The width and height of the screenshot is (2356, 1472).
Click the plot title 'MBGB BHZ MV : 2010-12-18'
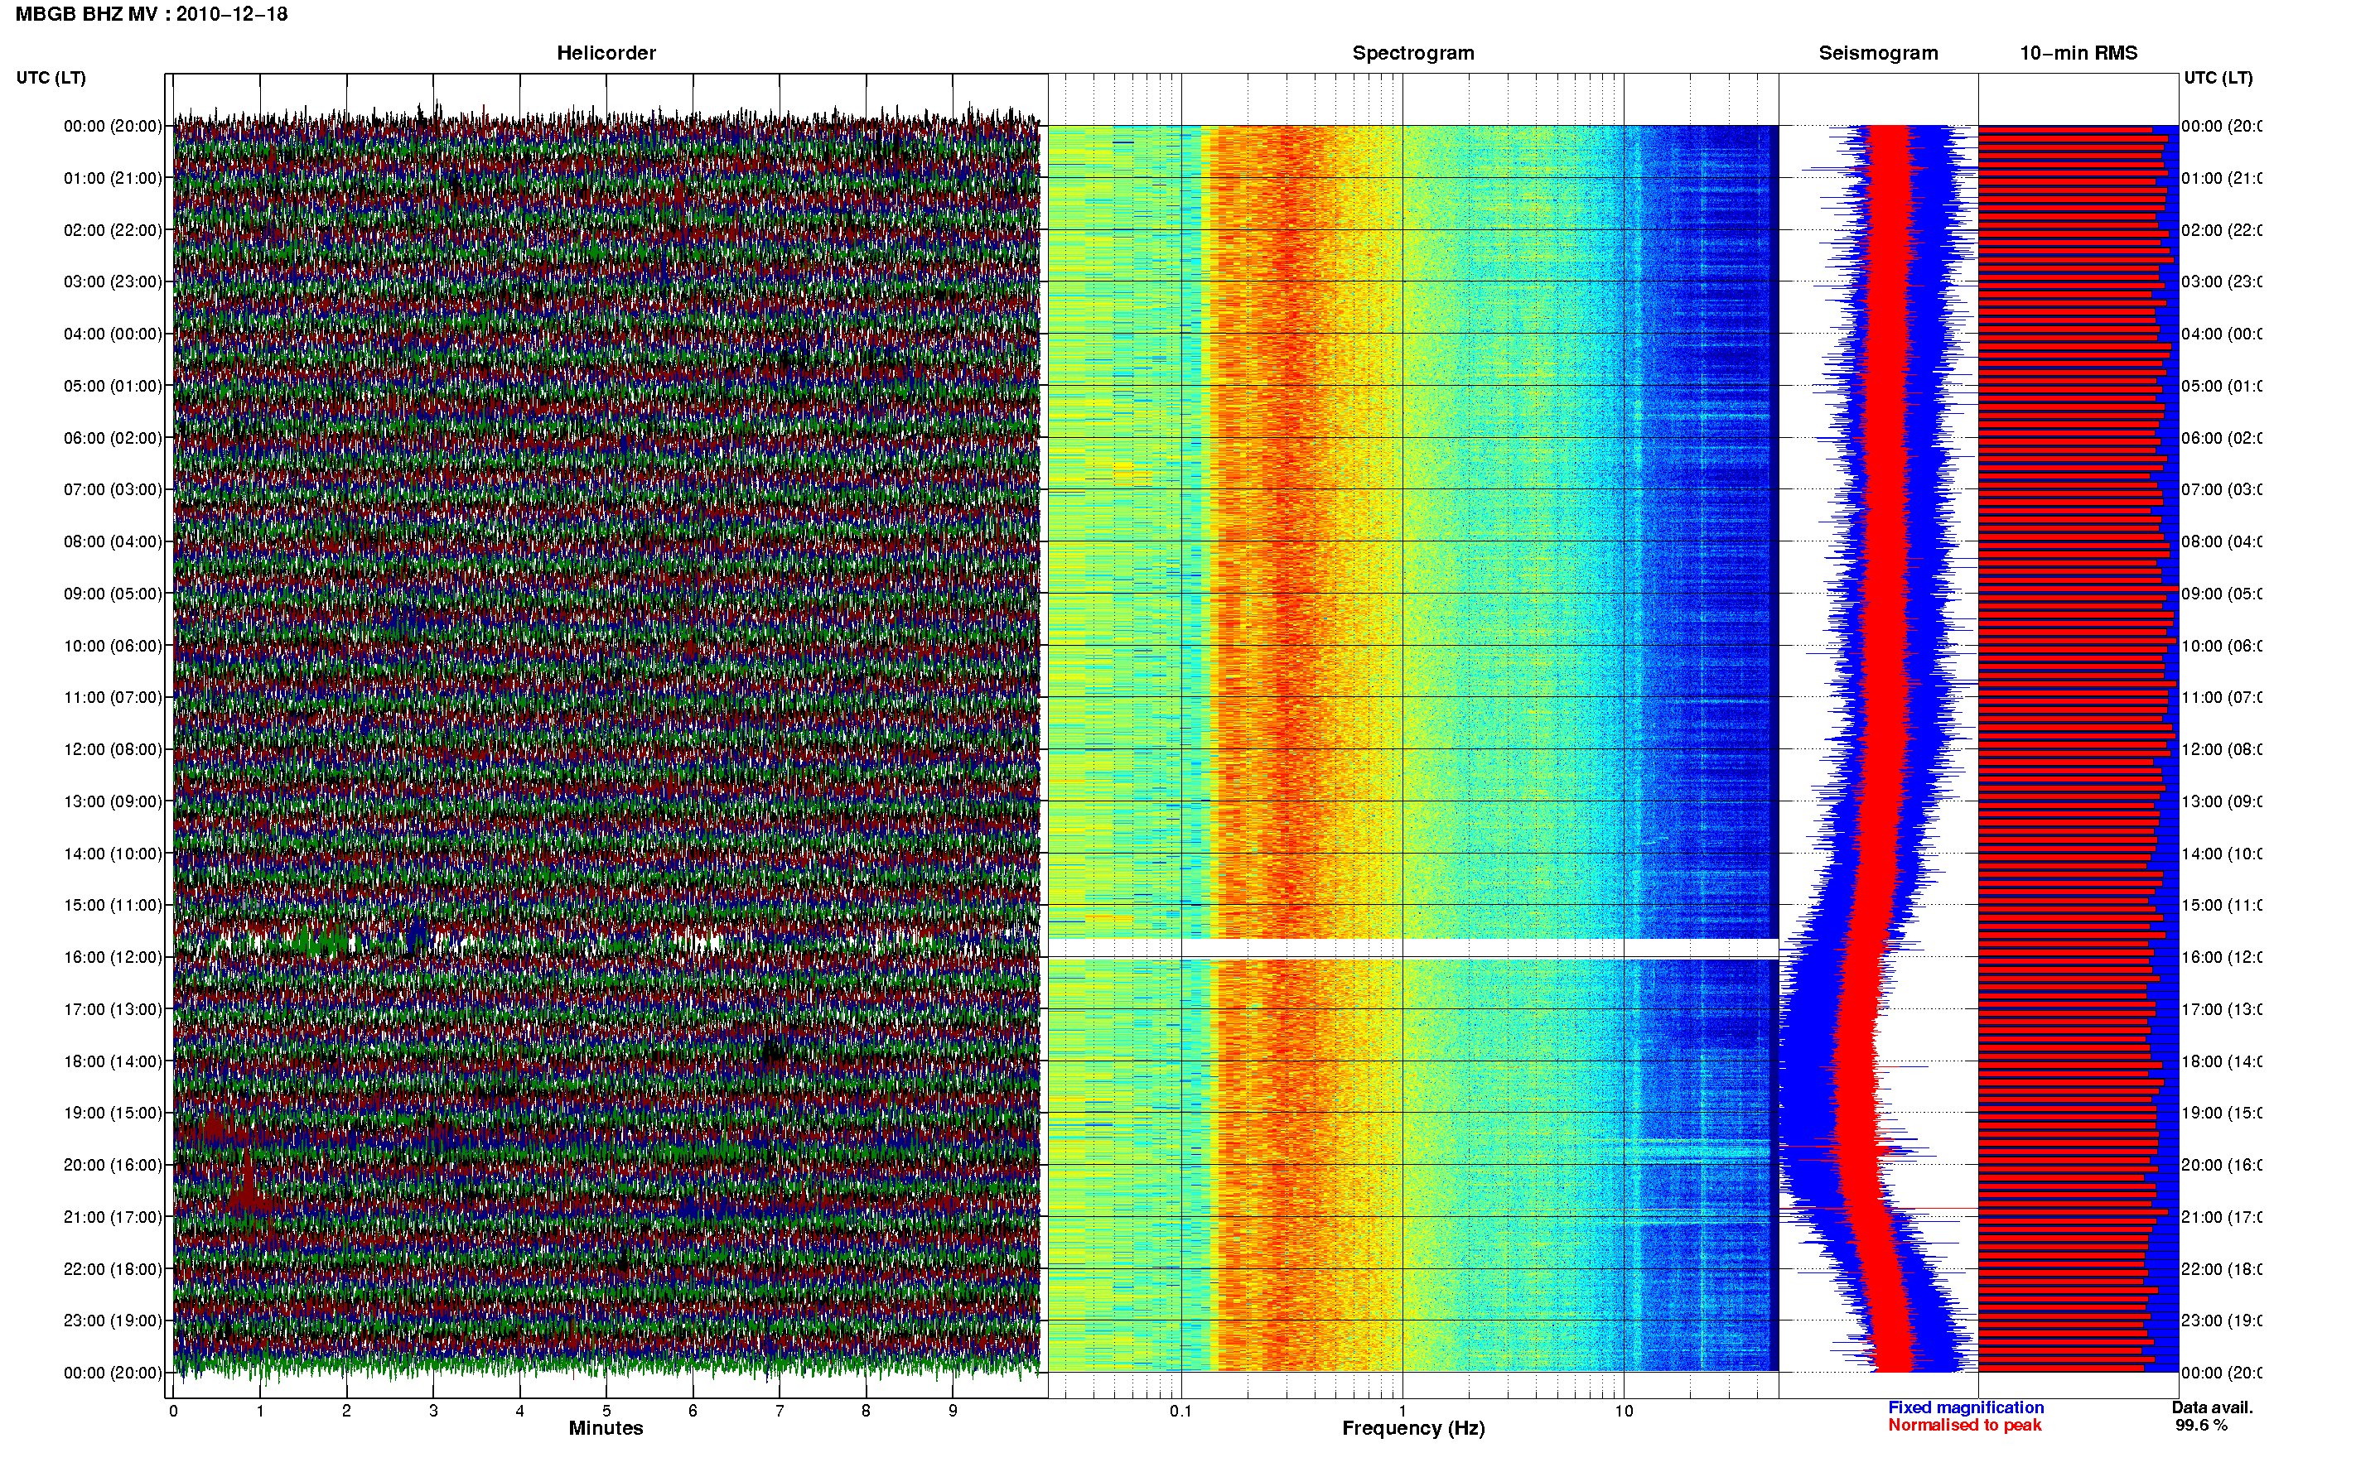click(151, 15)
